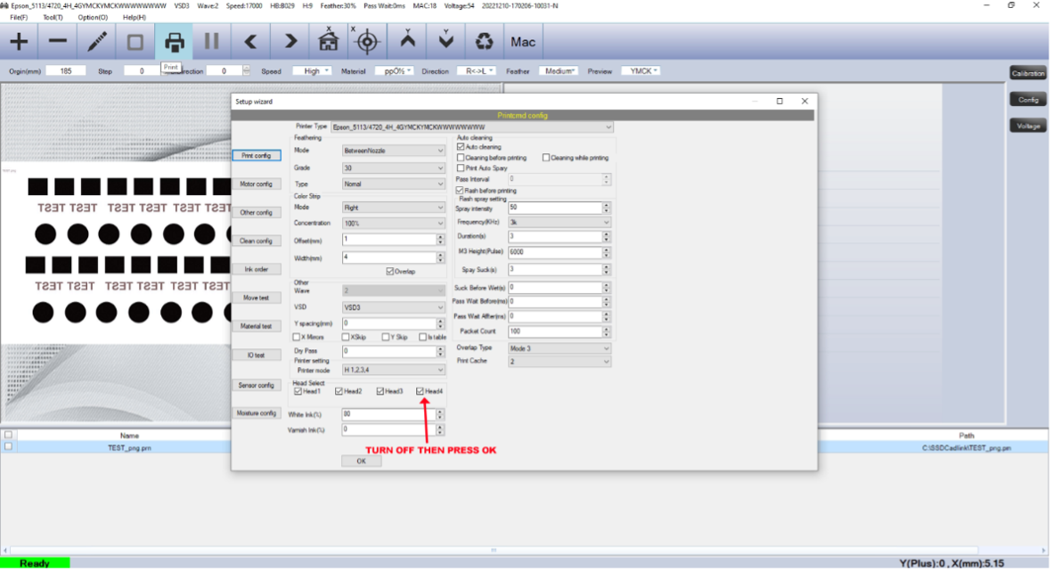Image resolution: width=1053 pixels, height=571 pixels.
Task: Click the right arrow move icon
Action: pos(290,42)
